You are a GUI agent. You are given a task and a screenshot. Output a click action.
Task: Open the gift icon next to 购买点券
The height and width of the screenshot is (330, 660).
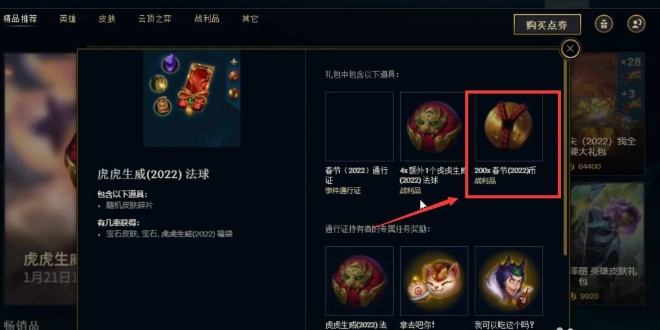click(604, 24)
